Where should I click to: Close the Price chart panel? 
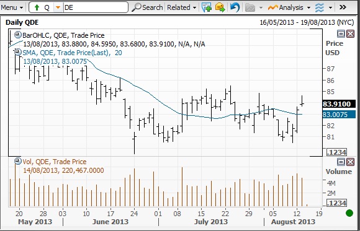click(350, 34)
